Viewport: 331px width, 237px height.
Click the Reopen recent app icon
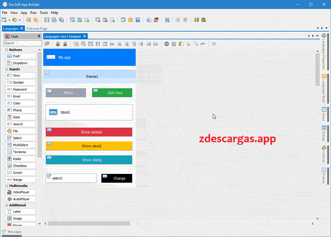tap(15, 20)
